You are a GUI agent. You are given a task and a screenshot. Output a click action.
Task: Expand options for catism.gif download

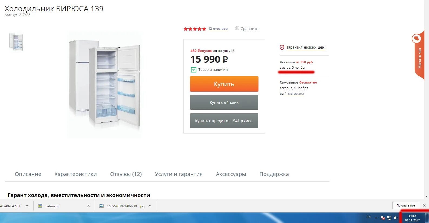click(88, 206)
